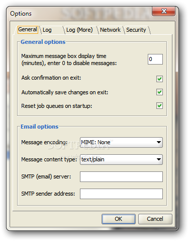
Task: Click the 'Email options' group heading
Action: pyautogui.click(x=40, y=127)
